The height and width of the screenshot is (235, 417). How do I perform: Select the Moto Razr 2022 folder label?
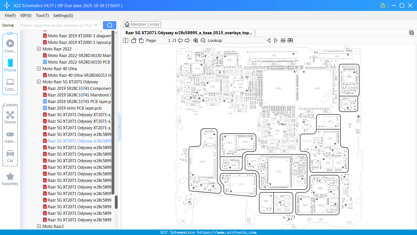pos(57,49)
